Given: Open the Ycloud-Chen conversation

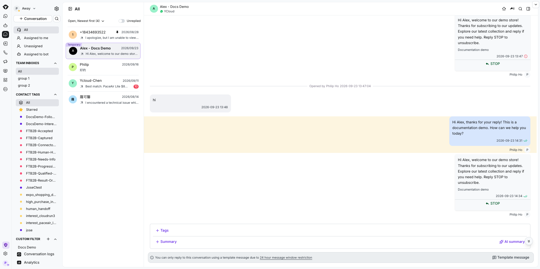Looking at the screenshot, I should click(103, 83).
